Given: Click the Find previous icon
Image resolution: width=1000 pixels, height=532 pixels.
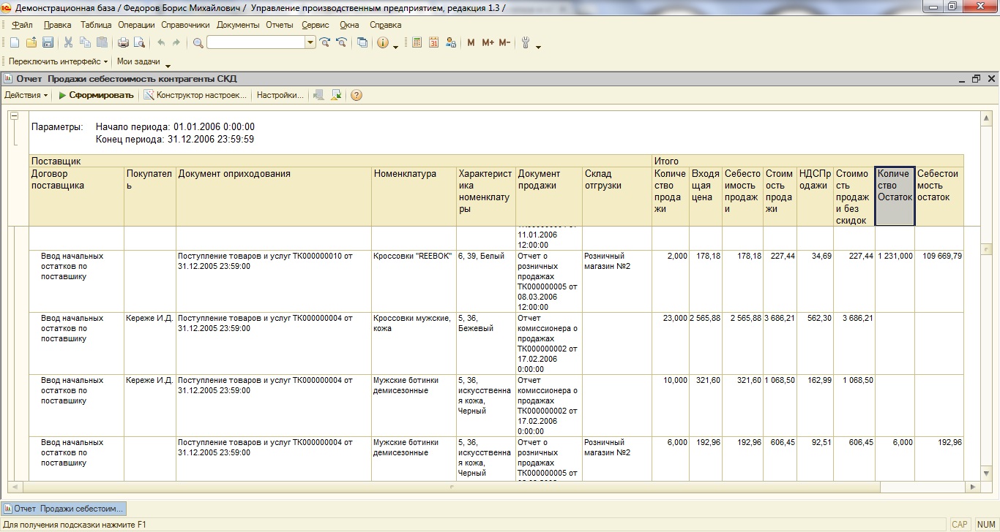Looking at the screenshot, I should (x=341, y=43).
